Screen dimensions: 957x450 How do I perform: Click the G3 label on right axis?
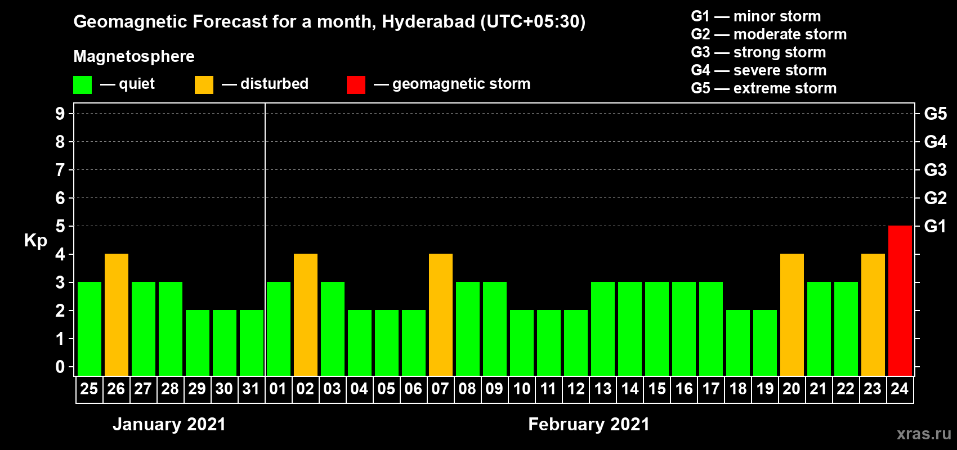point(935,170)
